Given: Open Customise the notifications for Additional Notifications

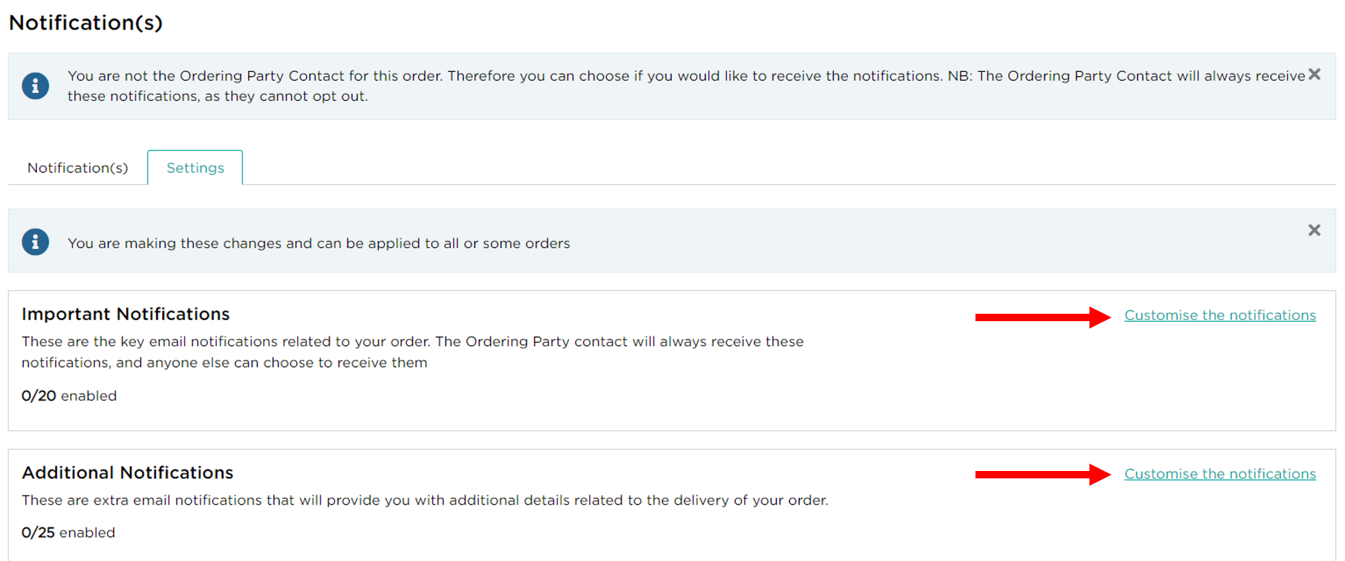Looking at the screenshot, I should (x=1220, y=474).
